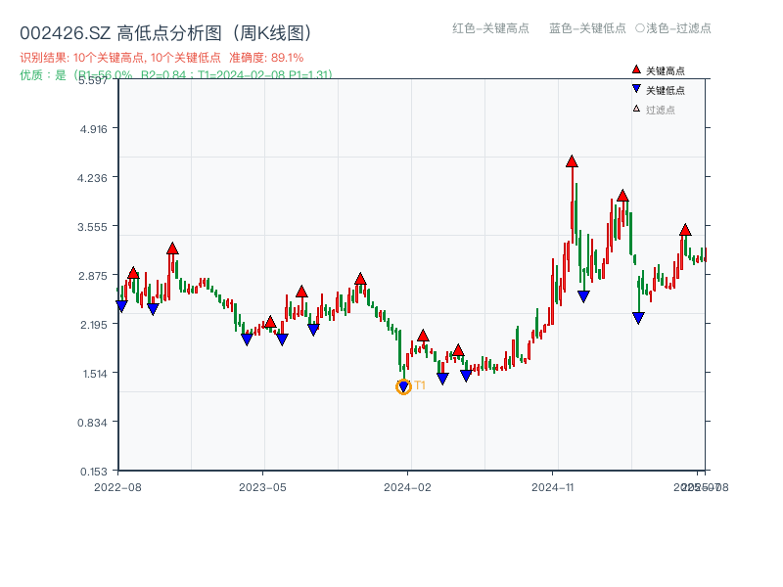Viewport: 783px width, 587px height.
Task: Click the blue triangle 关键低点 legend icon
Action: pyautogui.click(x=635, y=89)
